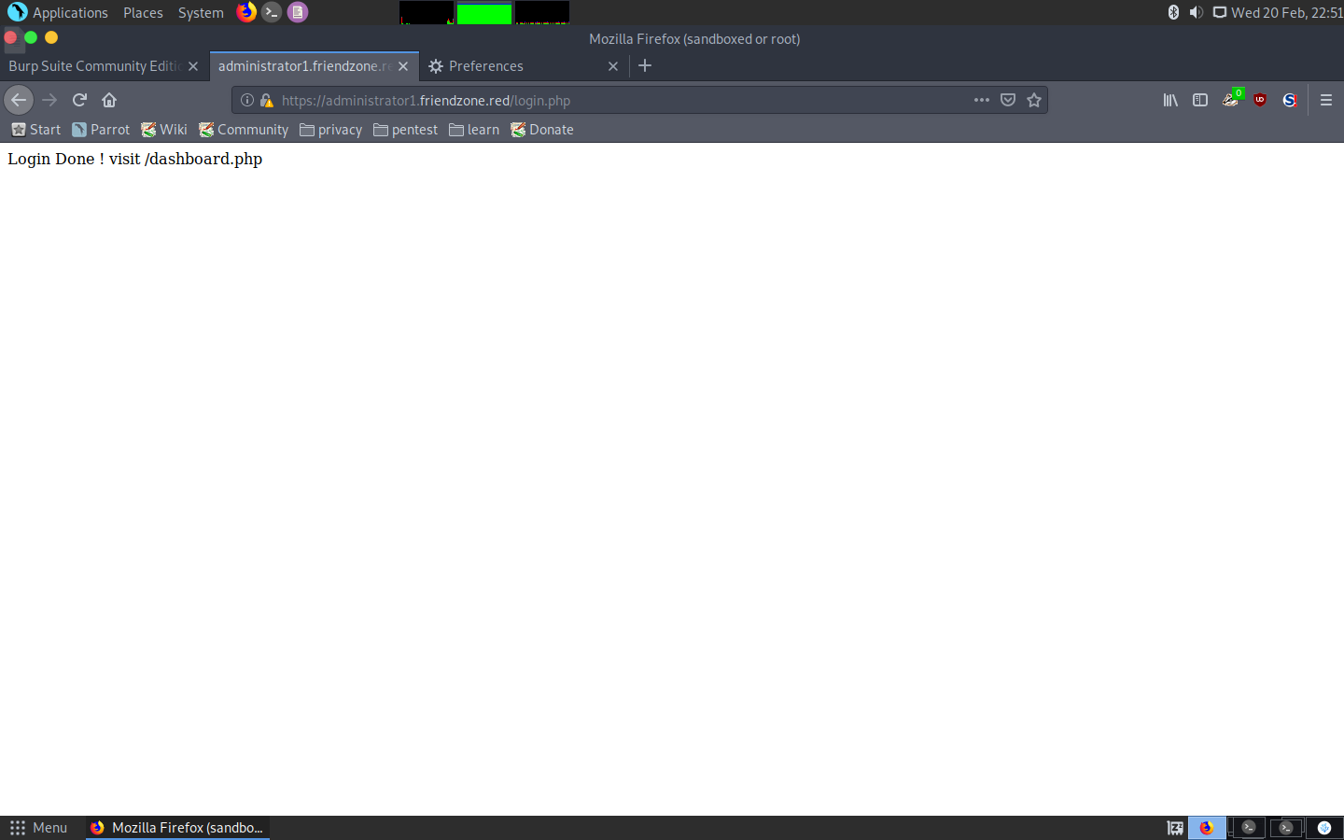Image resolution: width=1344 pixels, height=840 pixels.
Task: Bookmark this page with the star
Action: click(x=1034, y=100)
